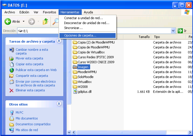The width and height of the screenshot is (193, 136).
Task: Collapse the Otros sitios panel
Action: point(59,104)
